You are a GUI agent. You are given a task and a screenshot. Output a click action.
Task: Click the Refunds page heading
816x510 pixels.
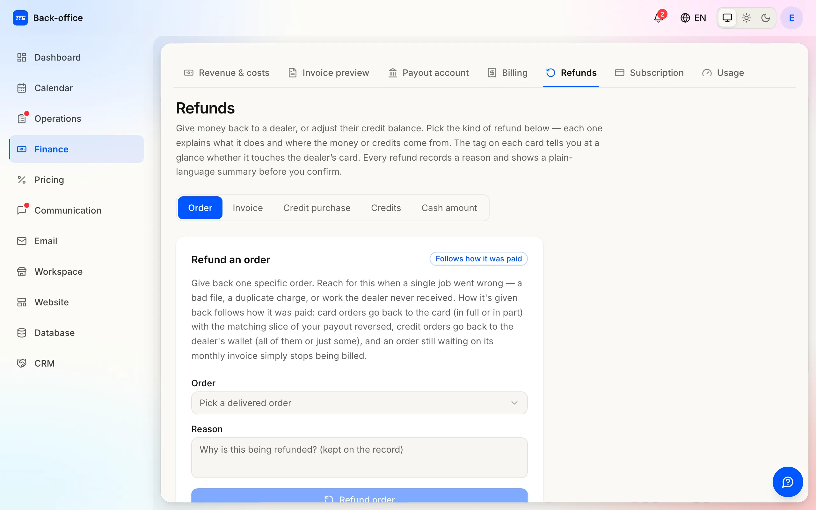205,108
